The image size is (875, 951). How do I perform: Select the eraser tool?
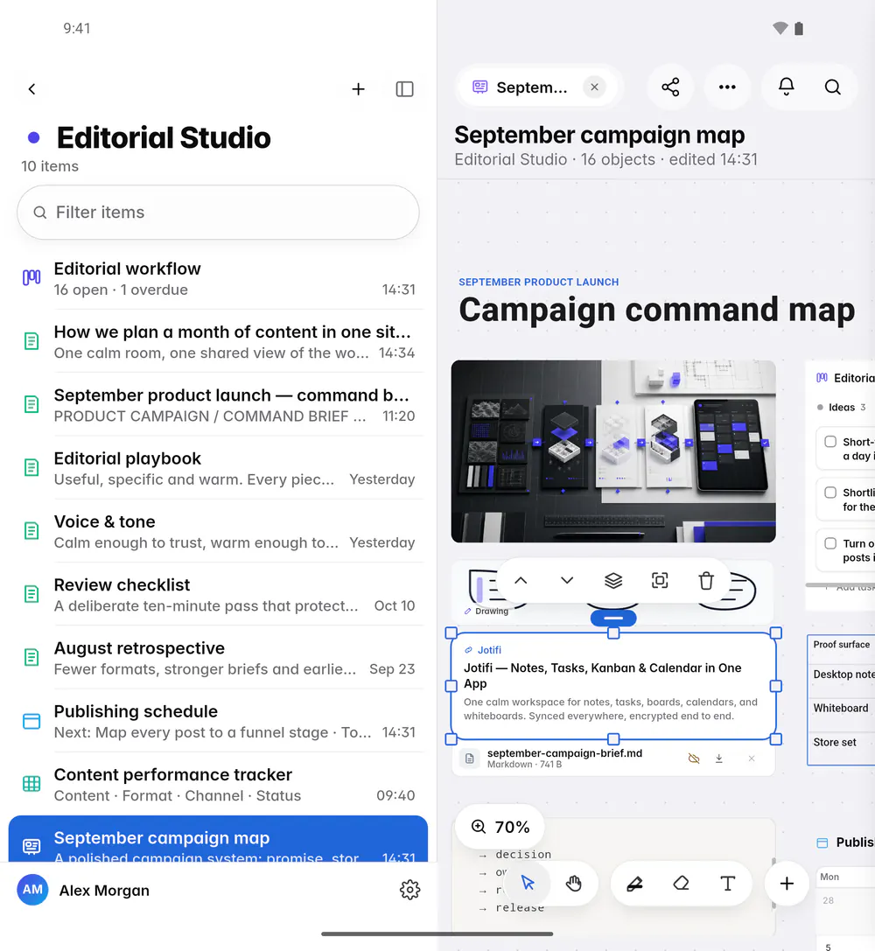tap(681, 883)
